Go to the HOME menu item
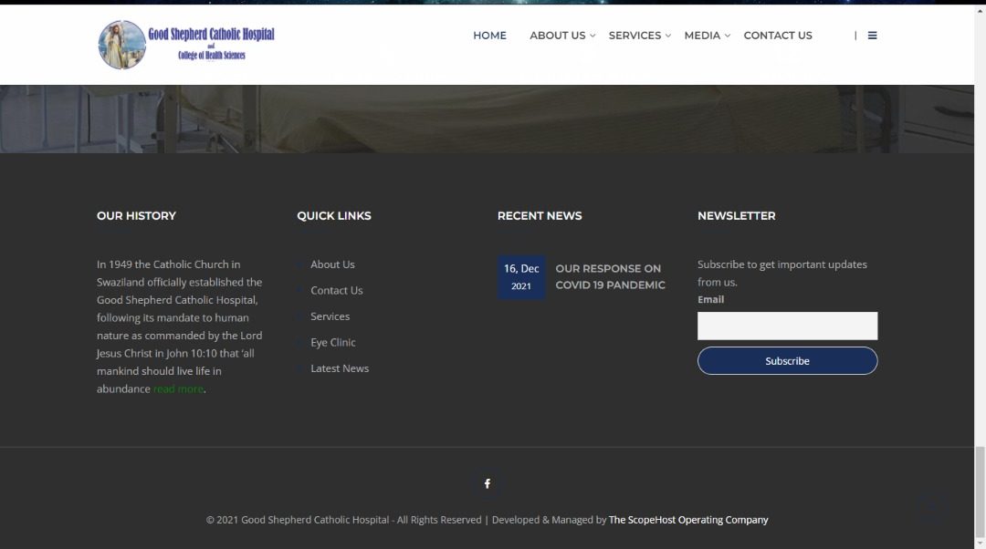This screenshot has height=549, width=986. [x=489, y=36]
